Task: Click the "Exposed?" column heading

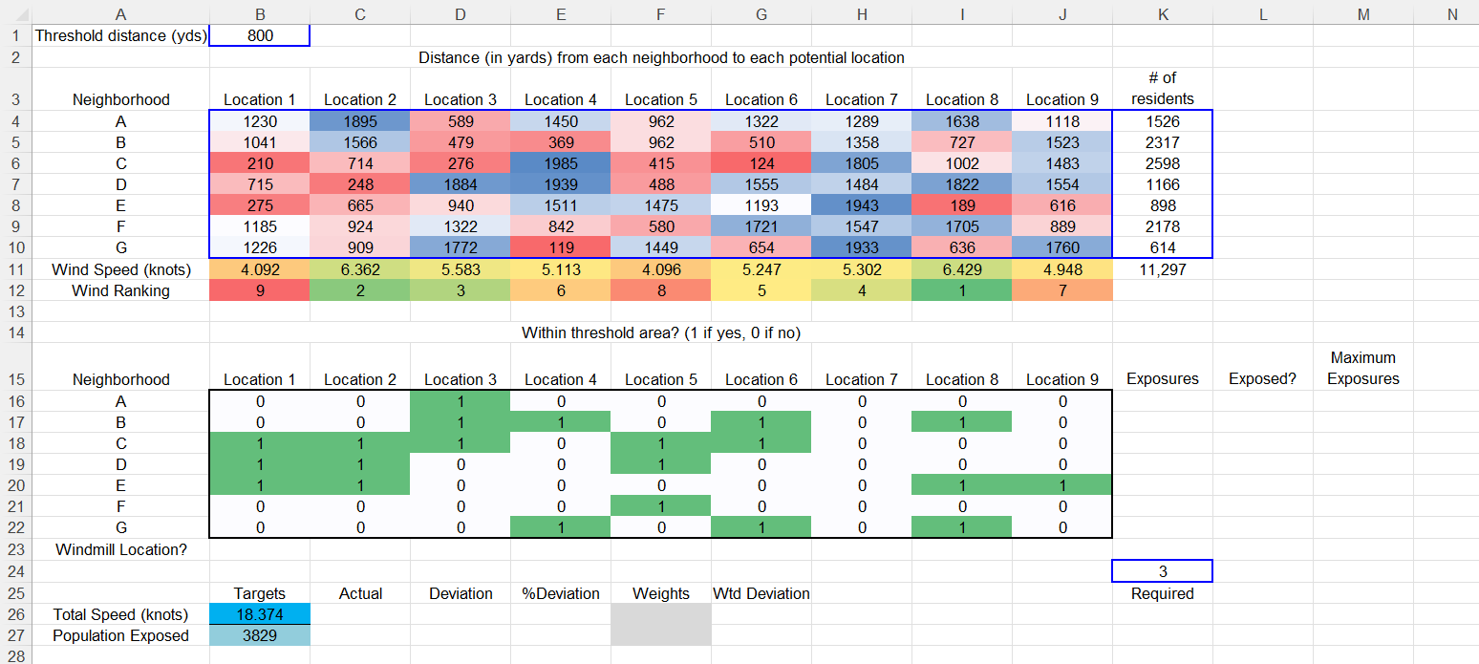Action: (1263, 379)
